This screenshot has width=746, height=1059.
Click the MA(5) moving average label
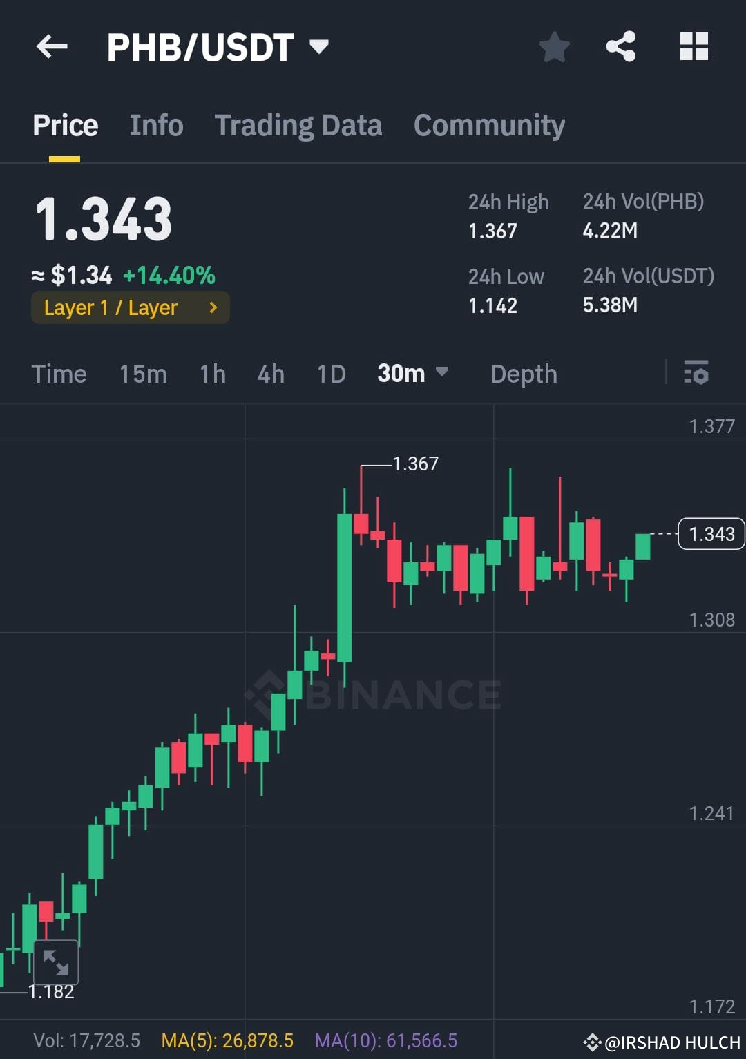(x=228, y=1040)
